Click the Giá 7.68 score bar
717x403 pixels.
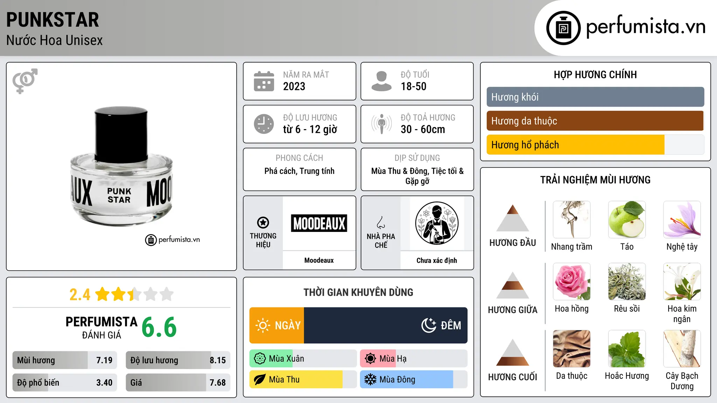(178, 382)
